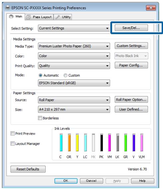Click the Paper Settings group label
Viewport: 163px width, 189px height.
24,93
